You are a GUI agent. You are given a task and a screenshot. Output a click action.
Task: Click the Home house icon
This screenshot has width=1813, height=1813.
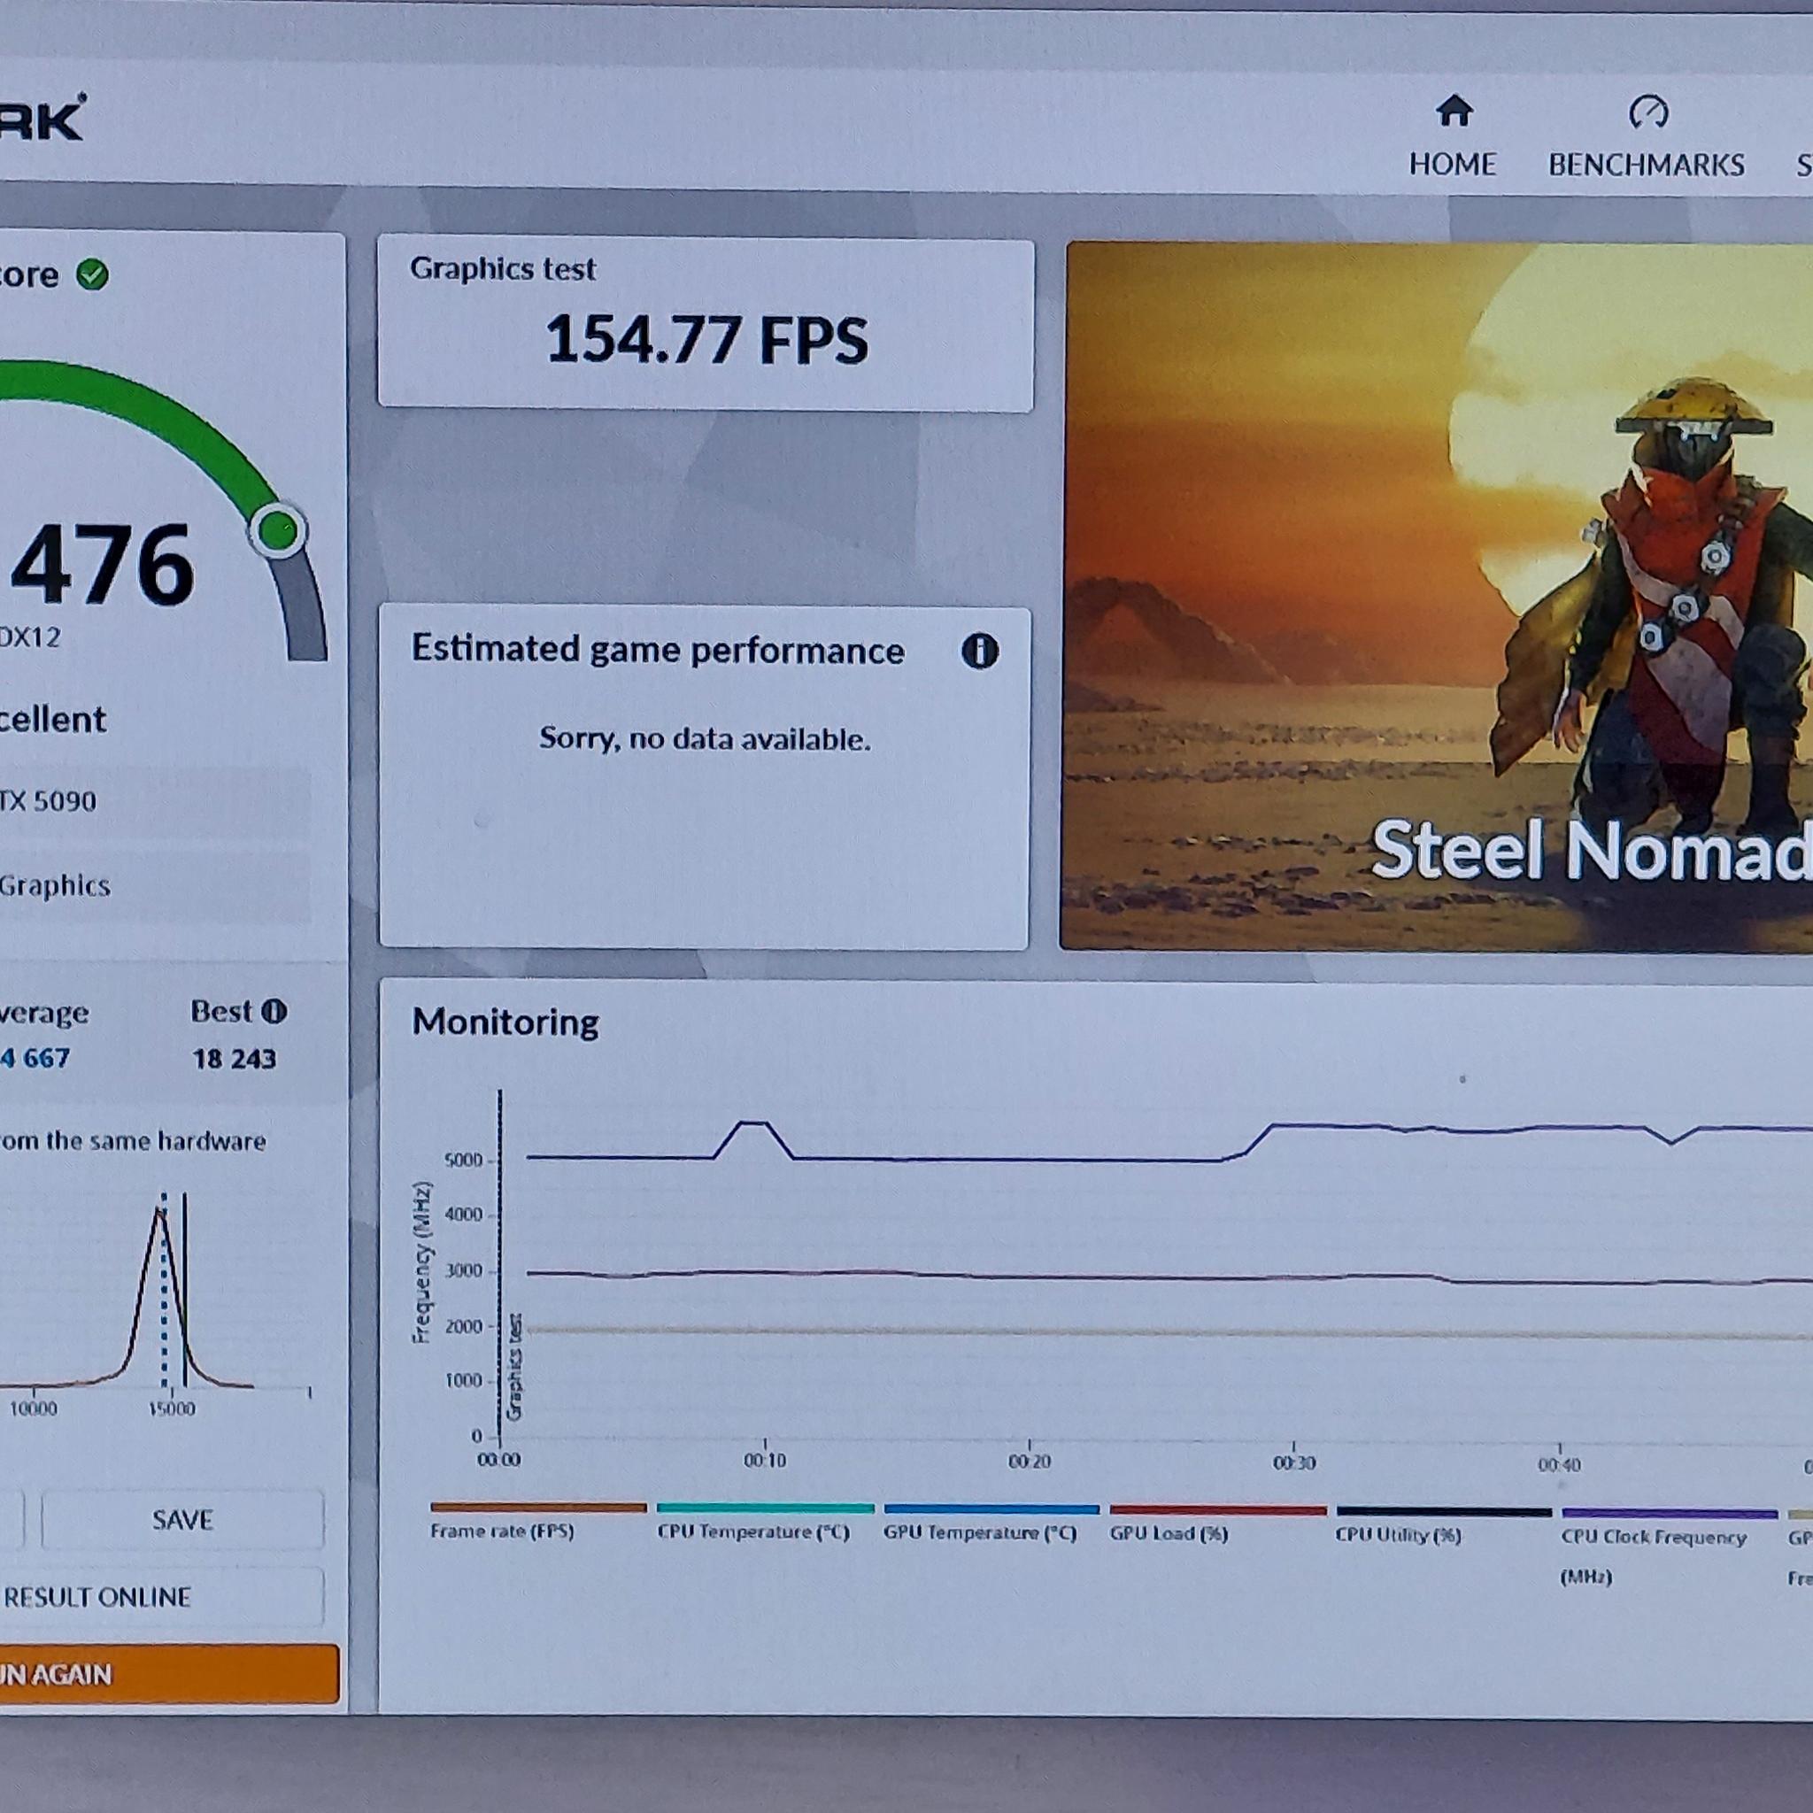tap(1454, 111)
